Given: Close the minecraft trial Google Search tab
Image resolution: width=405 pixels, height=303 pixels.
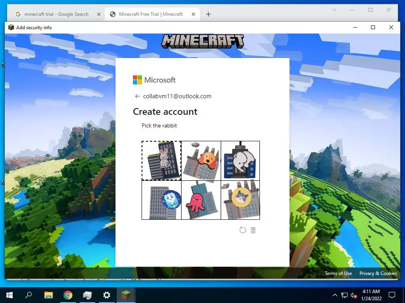Looking at the screenshot, I should tap(98, 15).
